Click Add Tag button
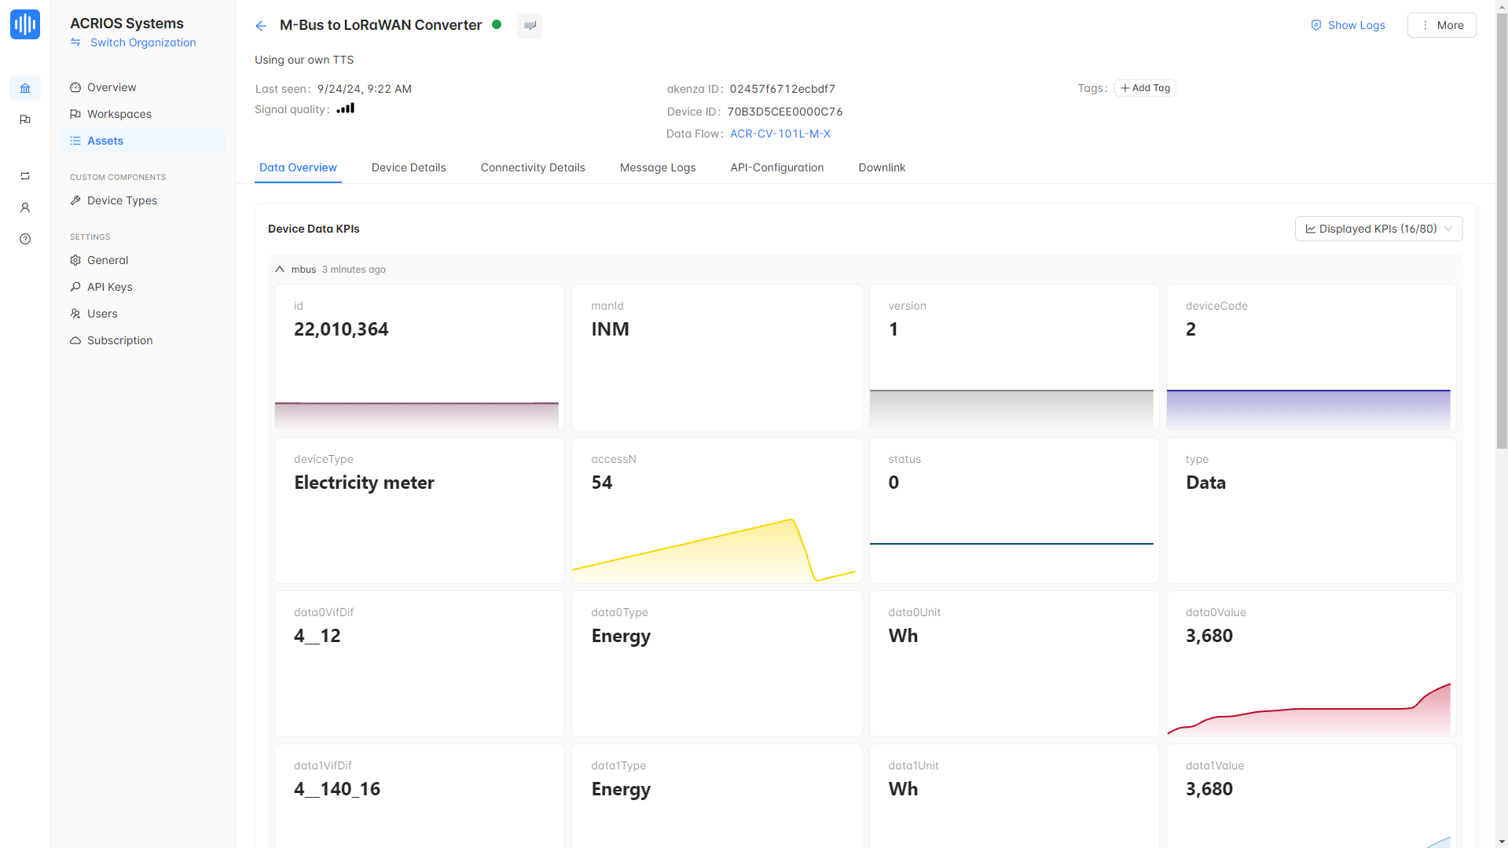 point(1145,88)
